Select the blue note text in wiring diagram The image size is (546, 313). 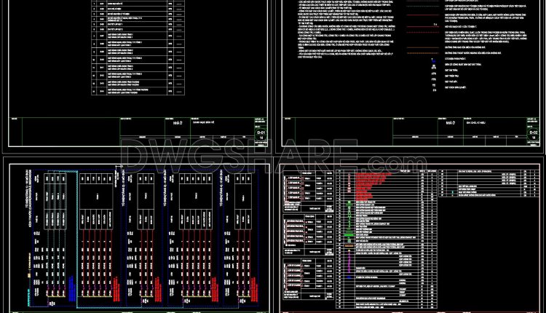(x=72, y=289)
